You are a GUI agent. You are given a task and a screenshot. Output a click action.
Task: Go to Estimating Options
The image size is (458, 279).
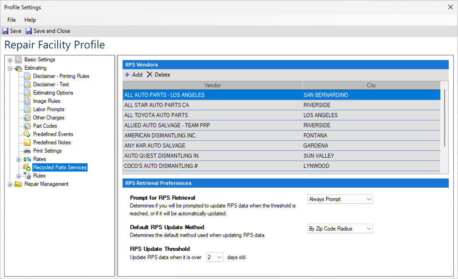tap(53, 93)
